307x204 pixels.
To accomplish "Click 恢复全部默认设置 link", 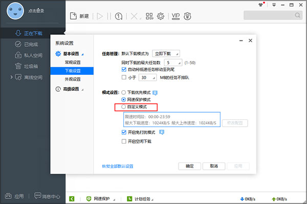I will click(x=118, y=167).
